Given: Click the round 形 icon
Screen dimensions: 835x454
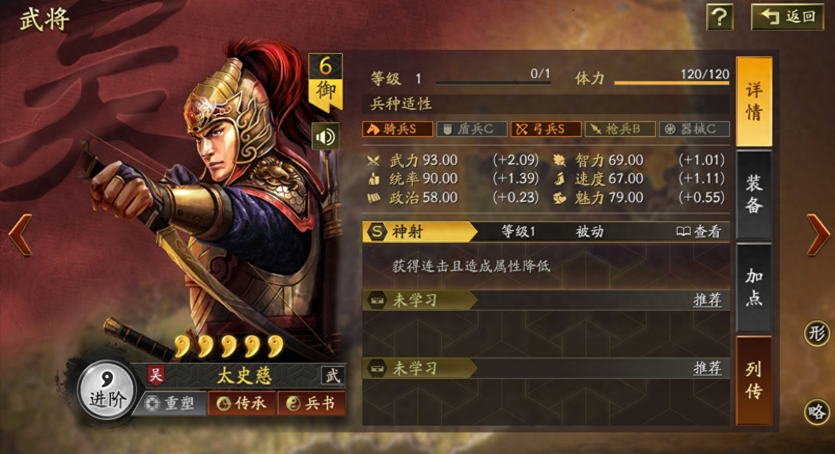Looking at the screenshot, I should coord(817,333).
